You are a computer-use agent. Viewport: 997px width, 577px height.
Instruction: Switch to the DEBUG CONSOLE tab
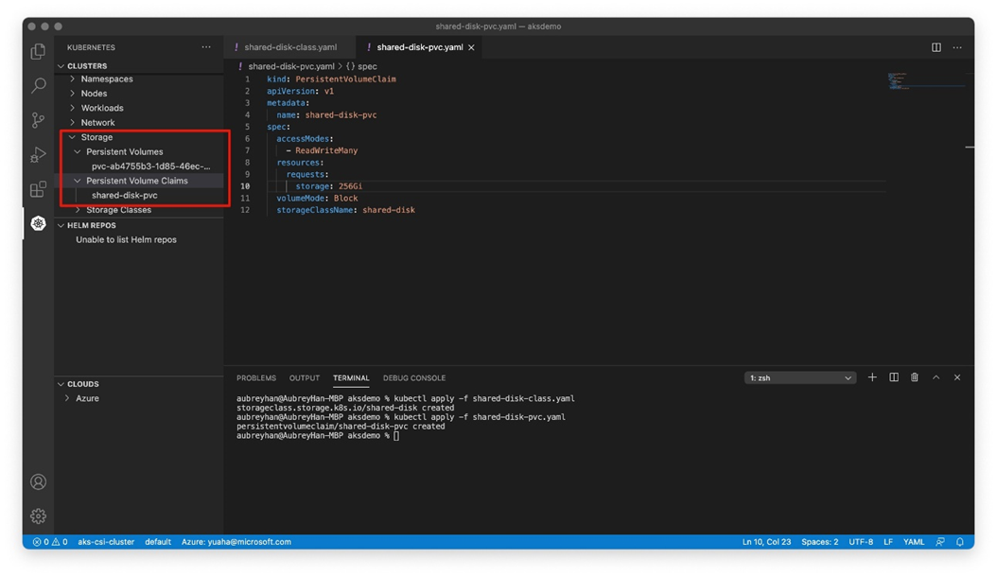click(x=414, y=377)
